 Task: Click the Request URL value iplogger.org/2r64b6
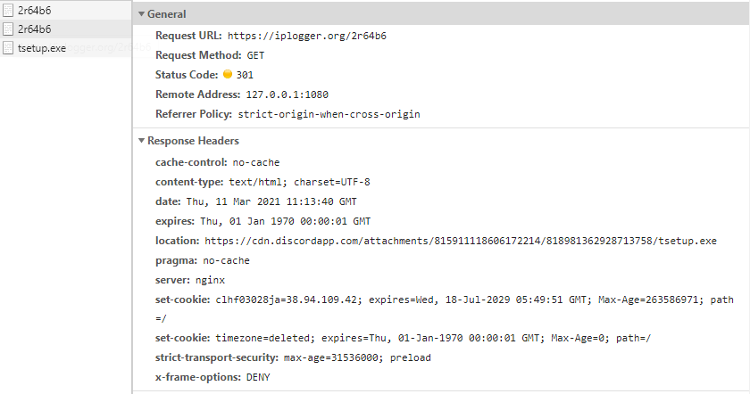click(307, 36)
